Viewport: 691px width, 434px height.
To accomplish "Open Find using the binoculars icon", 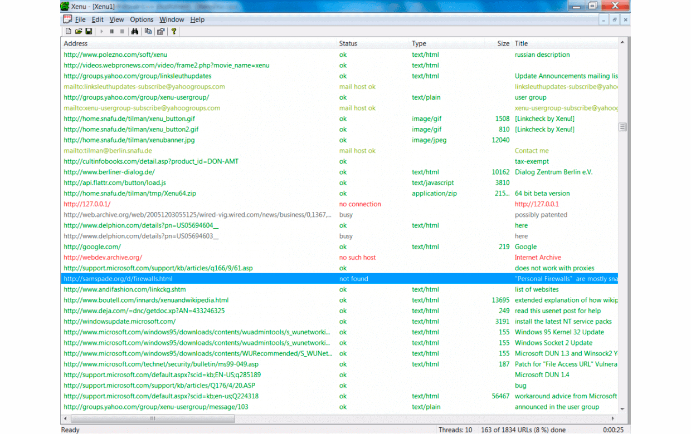I will [135, 32].
